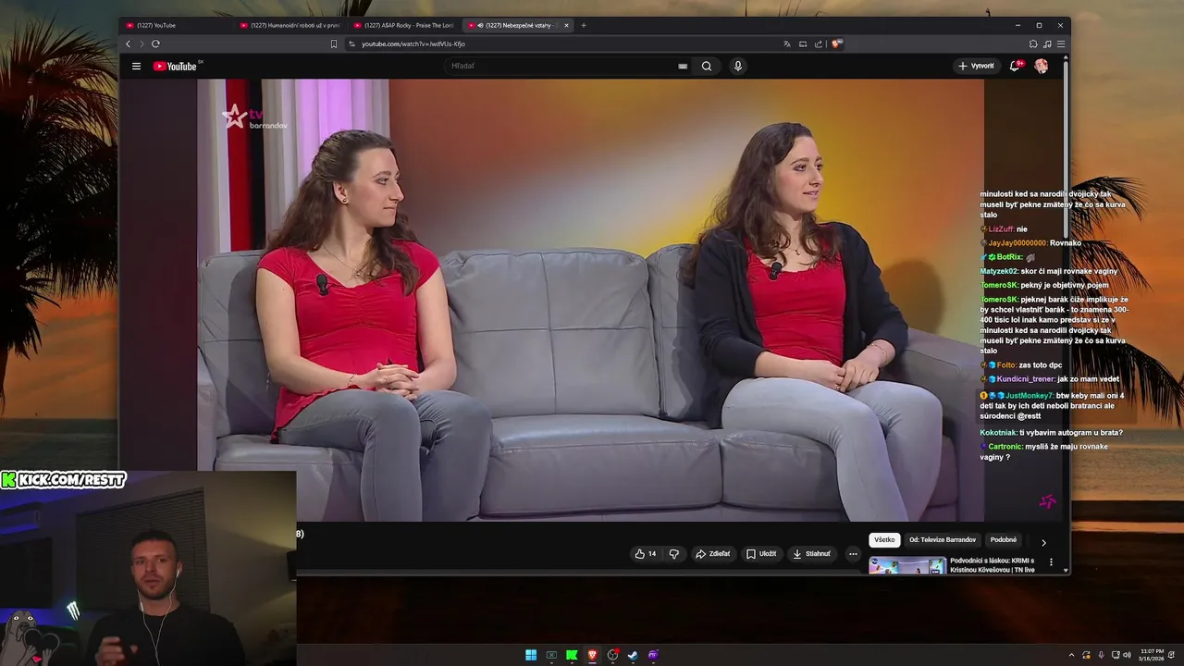The width and height of the screenshot is (1184, 666).
Task: Like the video with thumbs up
Action: pos(646,554)
